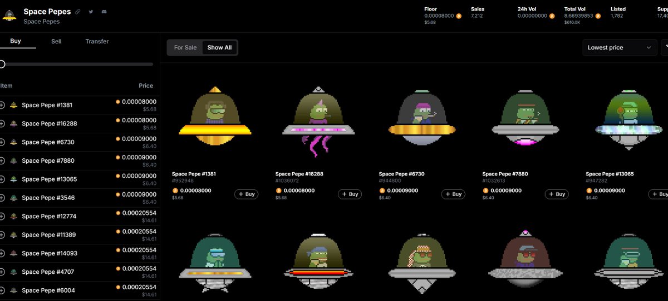Click the Sales count 7,212
Screen dimensions: 668x301
pyautogui.click(x=477, y=16)
